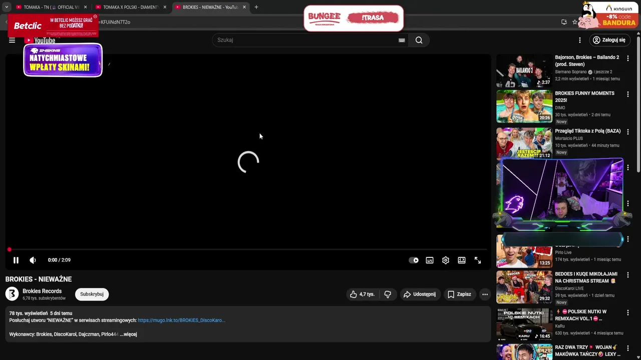The image size is (641, 360).
Task: Open POLSKIE NUTKI W REMIXACH thumbnail
Action: pyautogui.click(x=524, y=324)
